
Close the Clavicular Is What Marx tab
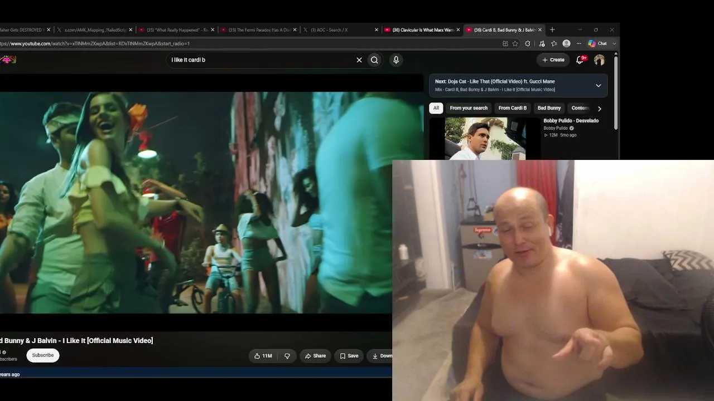(458, 30)
